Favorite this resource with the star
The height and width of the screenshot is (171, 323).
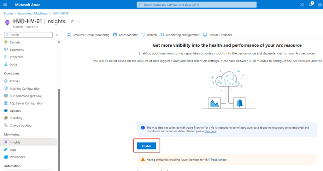pyautogui.click(x=72, y=21)
